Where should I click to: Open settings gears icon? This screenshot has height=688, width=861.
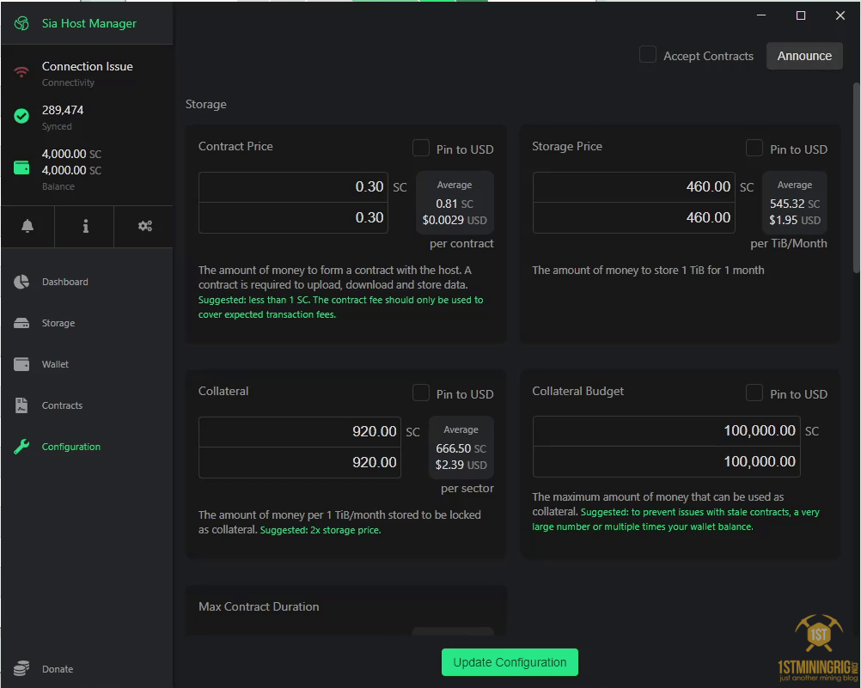(x=145, y=226)
